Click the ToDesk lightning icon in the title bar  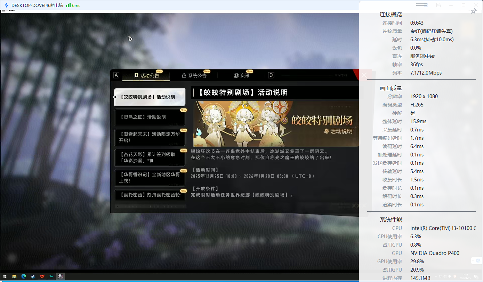(6, 6)
